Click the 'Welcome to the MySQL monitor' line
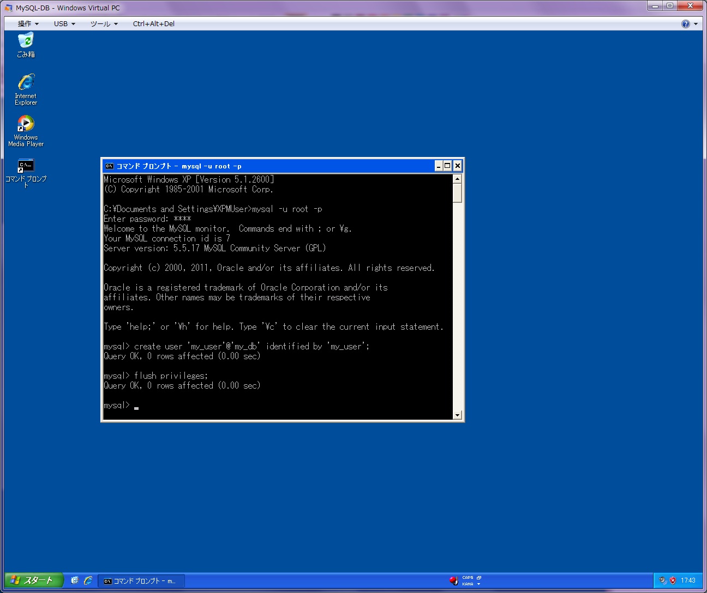The image size is (707, 593). [x=227, y=228]
